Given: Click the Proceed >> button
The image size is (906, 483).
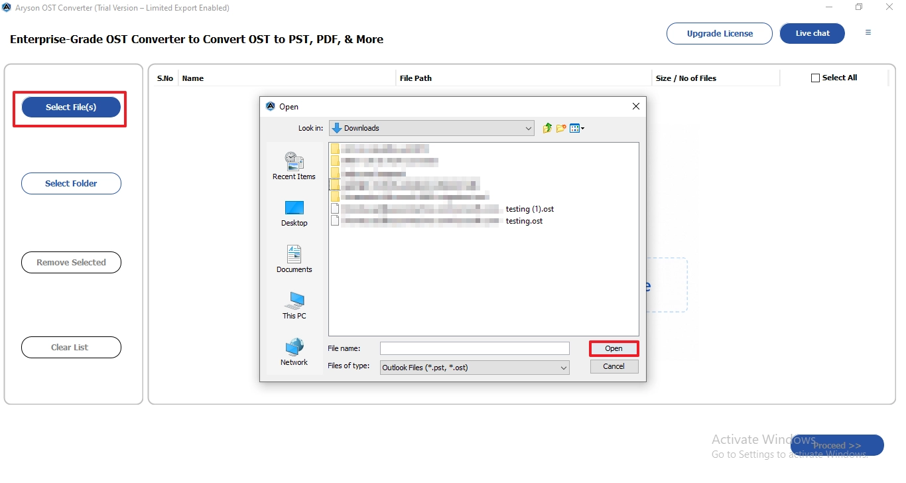Looking at the screenshot, I should click(837, 445).
